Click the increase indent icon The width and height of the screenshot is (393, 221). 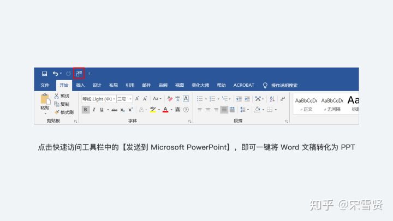point(247,99)
